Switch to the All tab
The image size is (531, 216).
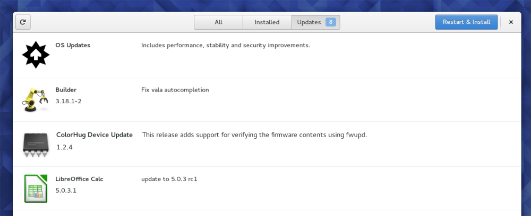[218, 22]
